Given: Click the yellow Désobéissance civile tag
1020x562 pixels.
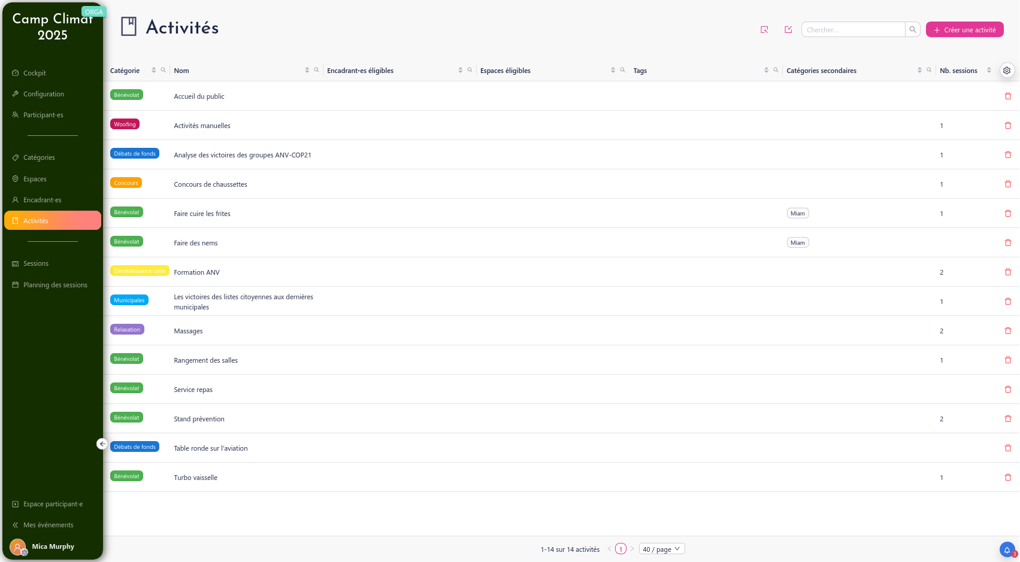Looking at the screenshot, I should (139, 271).
